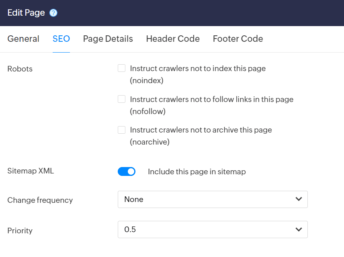Open the Header Code tab
Viewport: 344px width, 257px height.
(x=173, y=39)
